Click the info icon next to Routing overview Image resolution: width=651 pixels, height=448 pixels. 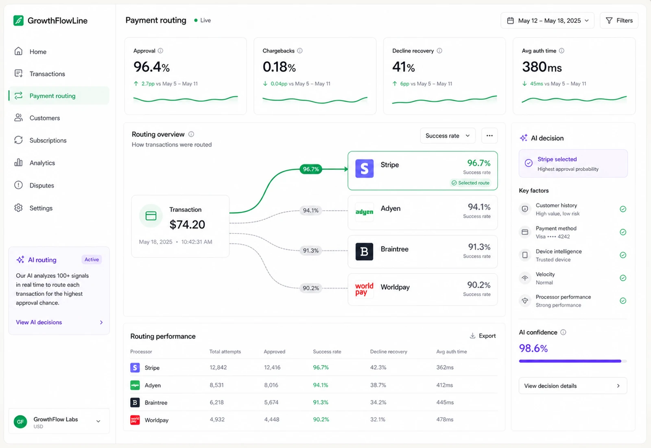click(191, 134)
